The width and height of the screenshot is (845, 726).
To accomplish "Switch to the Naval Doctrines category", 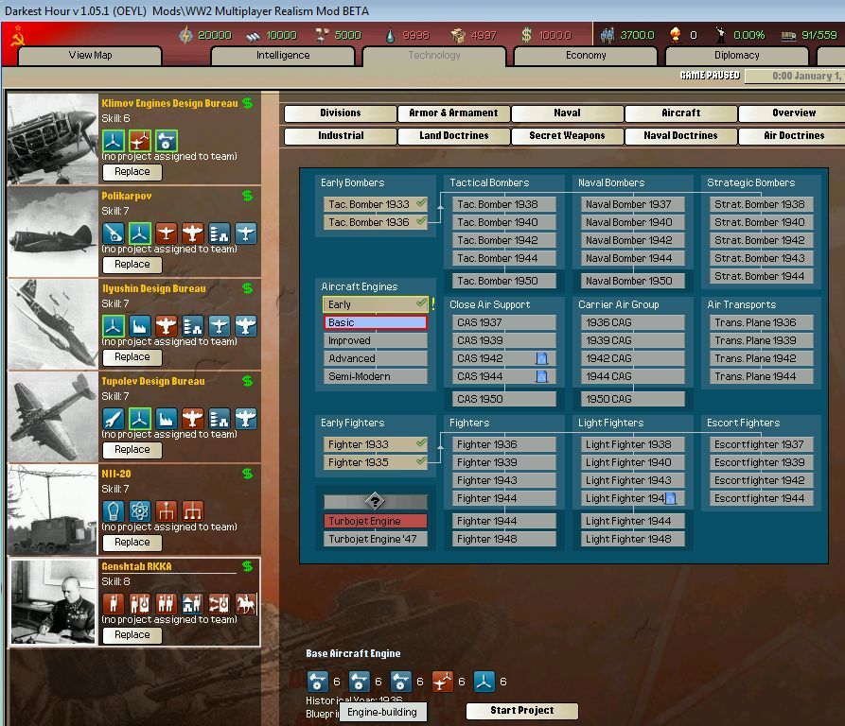I will (x=680, y=136).
